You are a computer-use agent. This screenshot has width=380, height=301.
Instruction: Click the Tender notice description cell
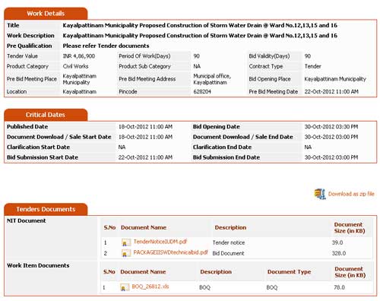click(229, 242)
